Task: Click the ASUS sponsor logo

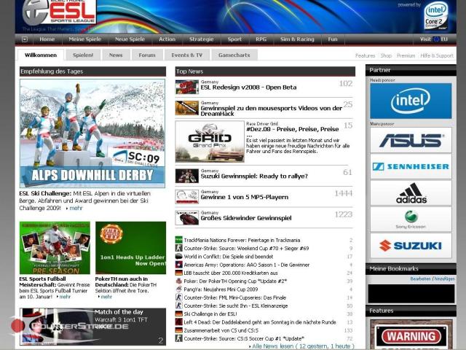Action: pos(411,140)
